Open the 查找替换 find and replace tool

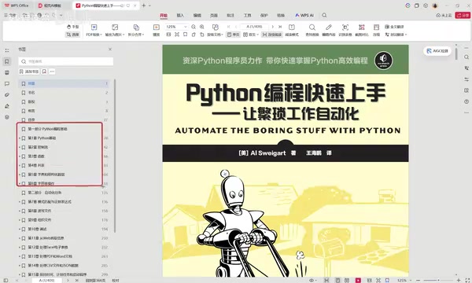pyautogui.click(x=312, y=31)
